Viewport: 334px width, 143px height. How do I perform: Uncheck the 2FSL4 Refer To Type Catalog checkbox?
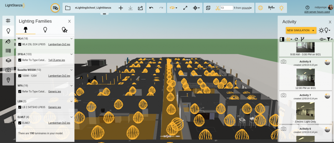point(20,60)
